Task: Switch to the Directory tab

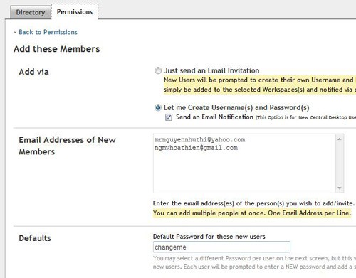Action: pyautogui.click(x=31, y=12)
